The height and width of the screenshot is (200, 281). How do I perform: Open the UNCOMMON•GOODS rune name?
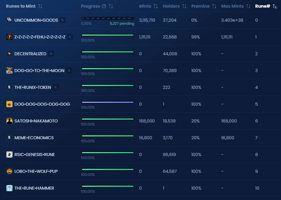36,20
